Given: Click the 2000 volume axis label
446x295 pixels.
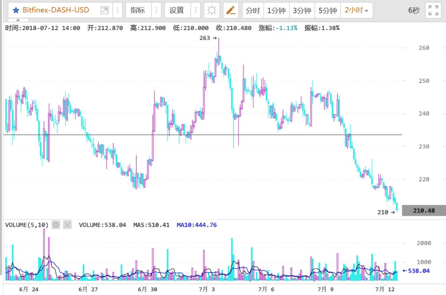Looking at the screenshot, I should tap(424, 243).
